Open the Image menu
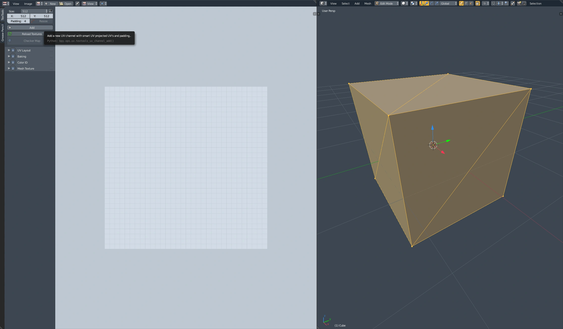The height and width of the screenshot is (329, 563). tap(28, 4)
